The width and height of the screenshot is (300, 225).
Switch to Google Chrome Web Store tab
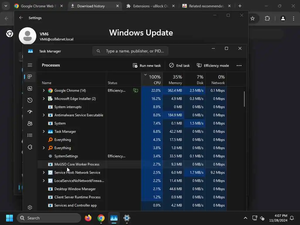pyautogui.click(x=38, y=6)
